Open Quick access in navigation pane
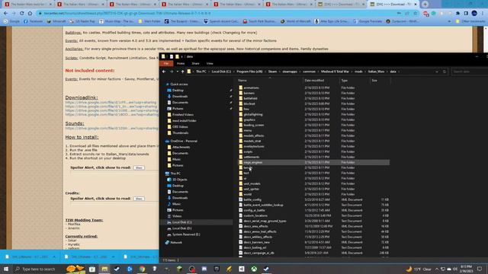The image size is (488, 274). click(x=179, y=84)
